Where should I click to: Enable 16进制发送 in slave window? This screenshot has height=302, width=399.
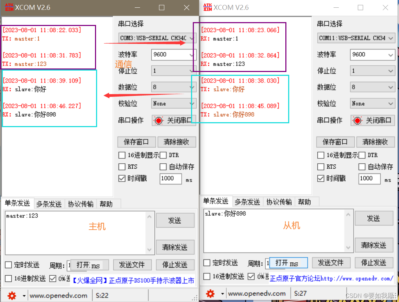point(207,276)
